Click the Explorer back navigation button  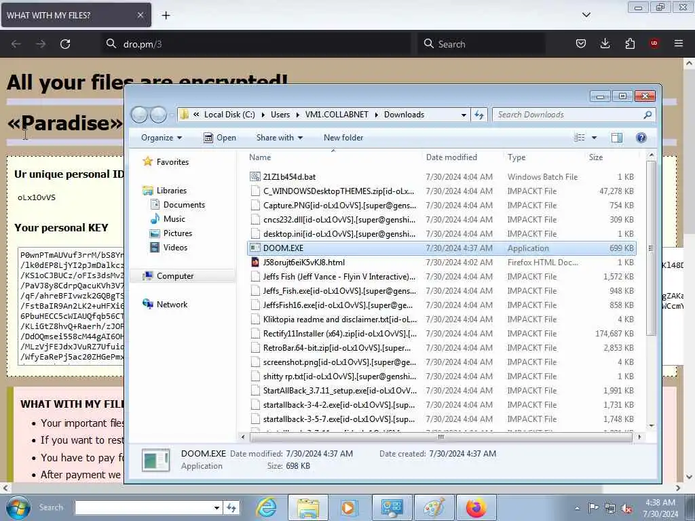[139, 115]
